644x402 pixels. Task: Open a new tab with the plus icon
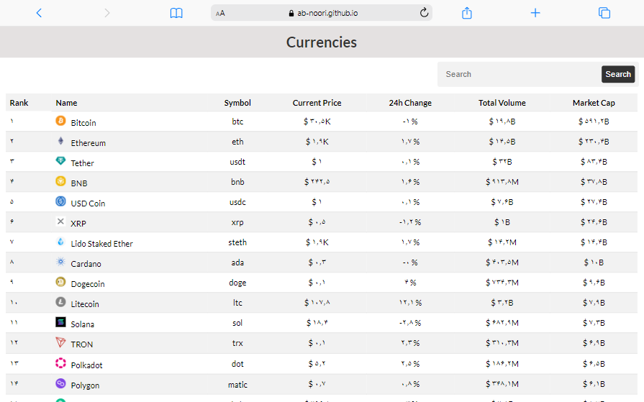pos(535,13)
